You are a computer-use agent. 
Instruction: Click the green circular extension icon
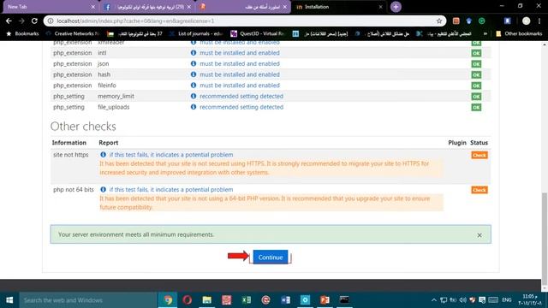[481, 21]
